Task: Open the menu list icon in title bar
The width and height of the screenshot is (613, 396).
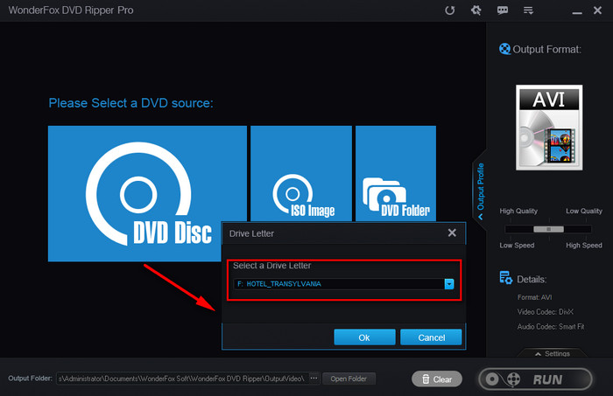Action: [x=528, y=10]
